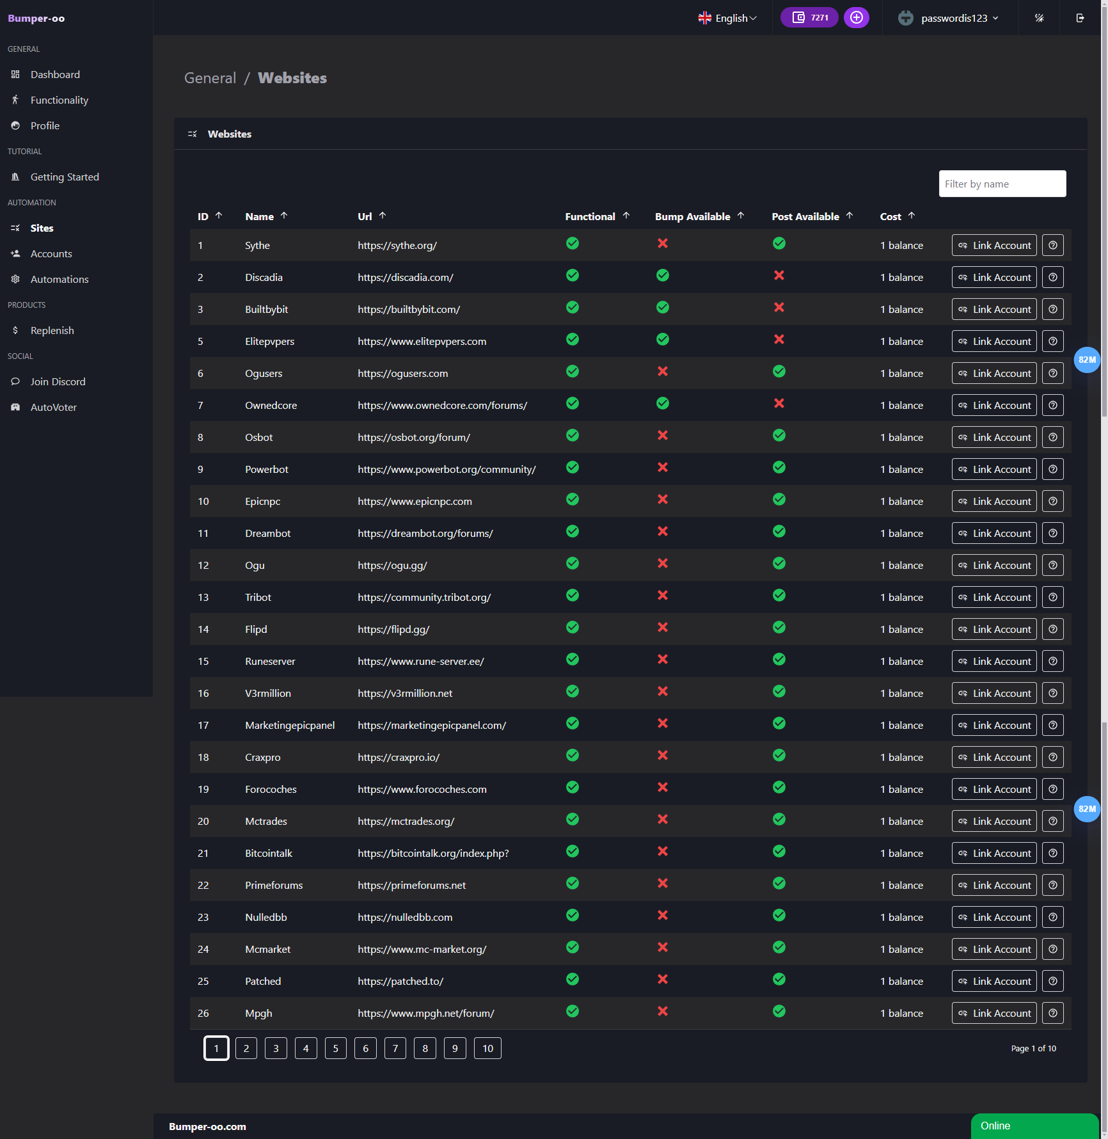Screen dimensions: 1108x1139
Task: Click the General breadcrumb link
Action: pos(210,78)
